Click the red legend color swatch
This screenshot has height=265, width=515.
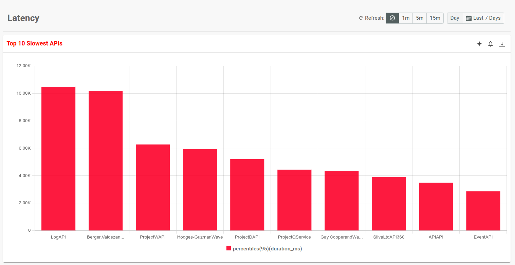pyautogui.click(x=228, y=248)
